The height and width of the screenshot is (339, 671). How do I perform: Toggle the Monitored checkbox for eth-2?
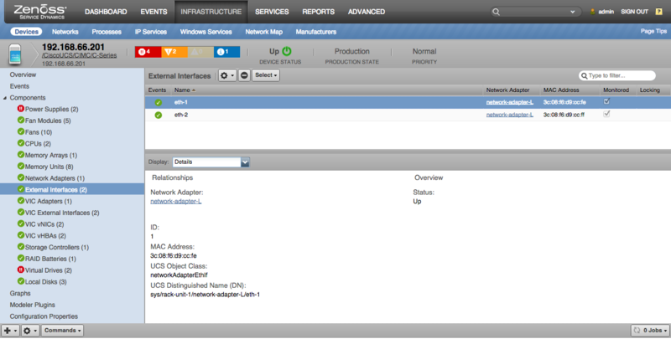pos(606,114)
